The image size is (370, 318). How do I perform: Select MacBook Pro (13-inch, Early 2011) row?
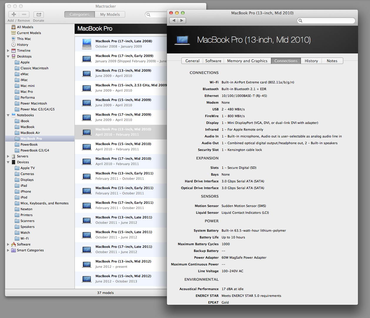[x=121, y=176]
